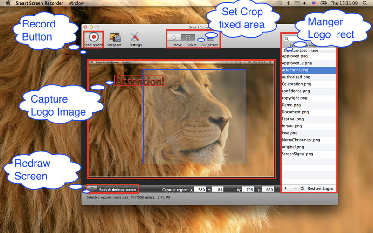Viewport: 373px width, 233px height.
Task: Open the Settings tools icon
Action: click(x=135, y=37)
